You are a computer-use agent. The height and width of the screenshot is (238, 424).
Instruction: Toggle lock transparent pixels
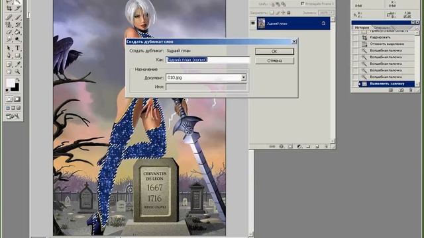pos(272,13)
